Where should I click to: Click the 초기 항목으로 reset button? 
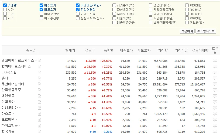pyautogui.click(x=206, y=31)
